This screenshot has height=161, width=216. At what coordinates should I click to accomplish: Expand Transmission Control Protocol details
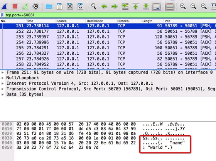click(x=2, y=89)
